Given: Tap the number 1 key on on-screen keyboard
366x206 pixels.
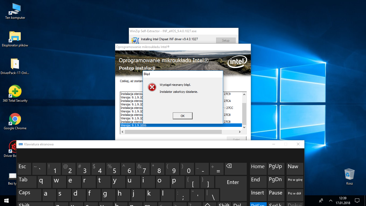Looking at the screenshot, I should 54,169.
